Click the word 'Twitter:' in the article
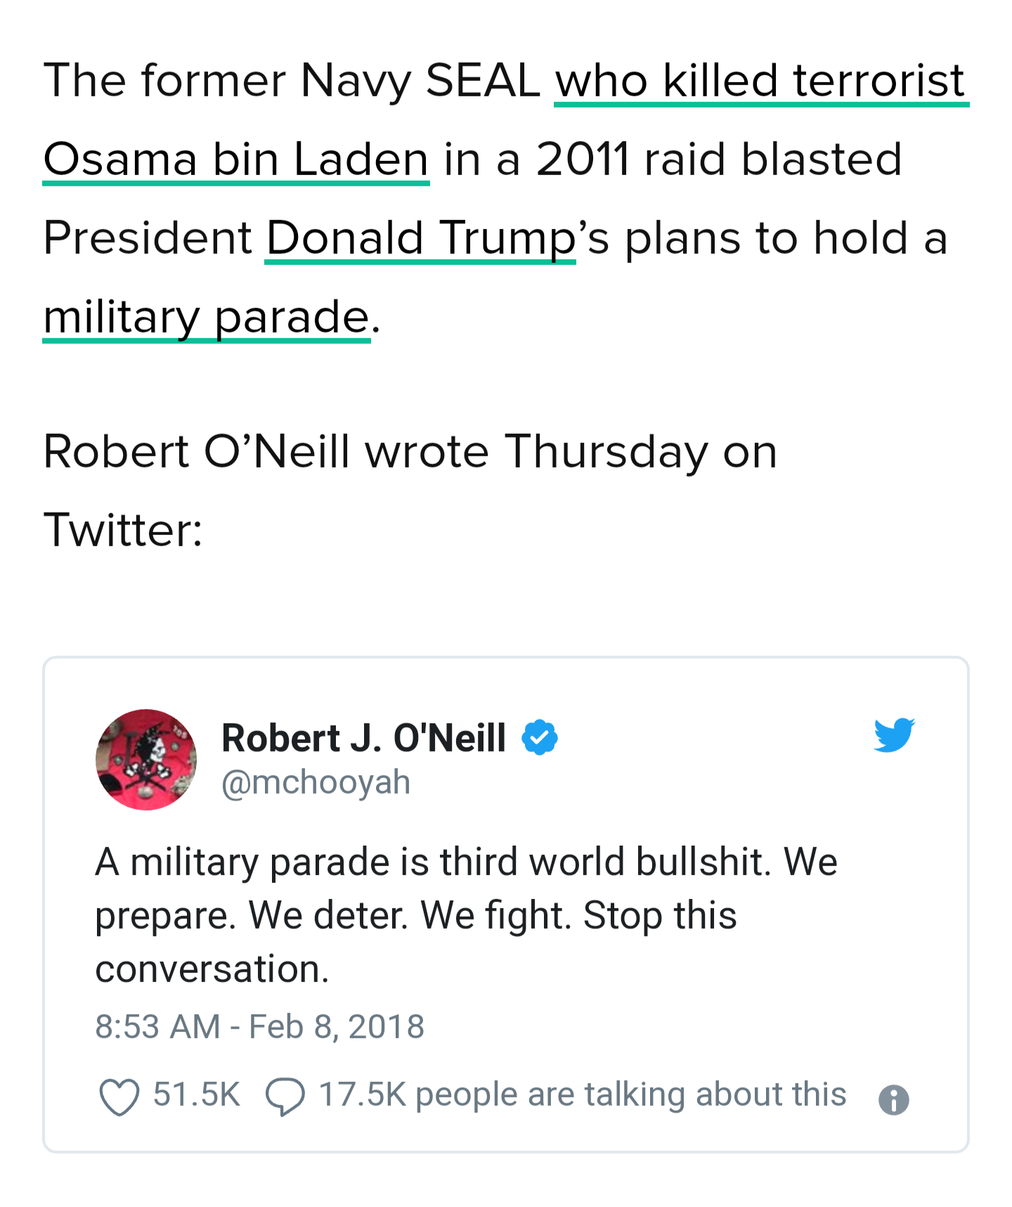The height and width of the screenshot is (1207, 1012). [x=123, y=529]
